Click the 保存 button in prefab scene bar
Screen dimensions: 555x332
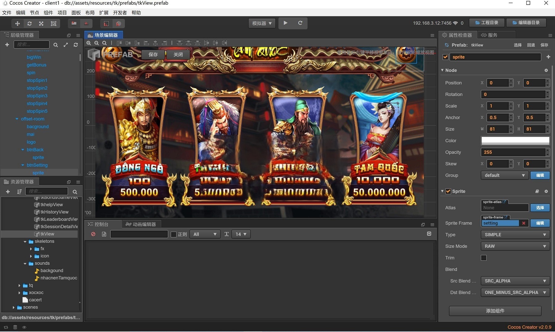point(153,55)
